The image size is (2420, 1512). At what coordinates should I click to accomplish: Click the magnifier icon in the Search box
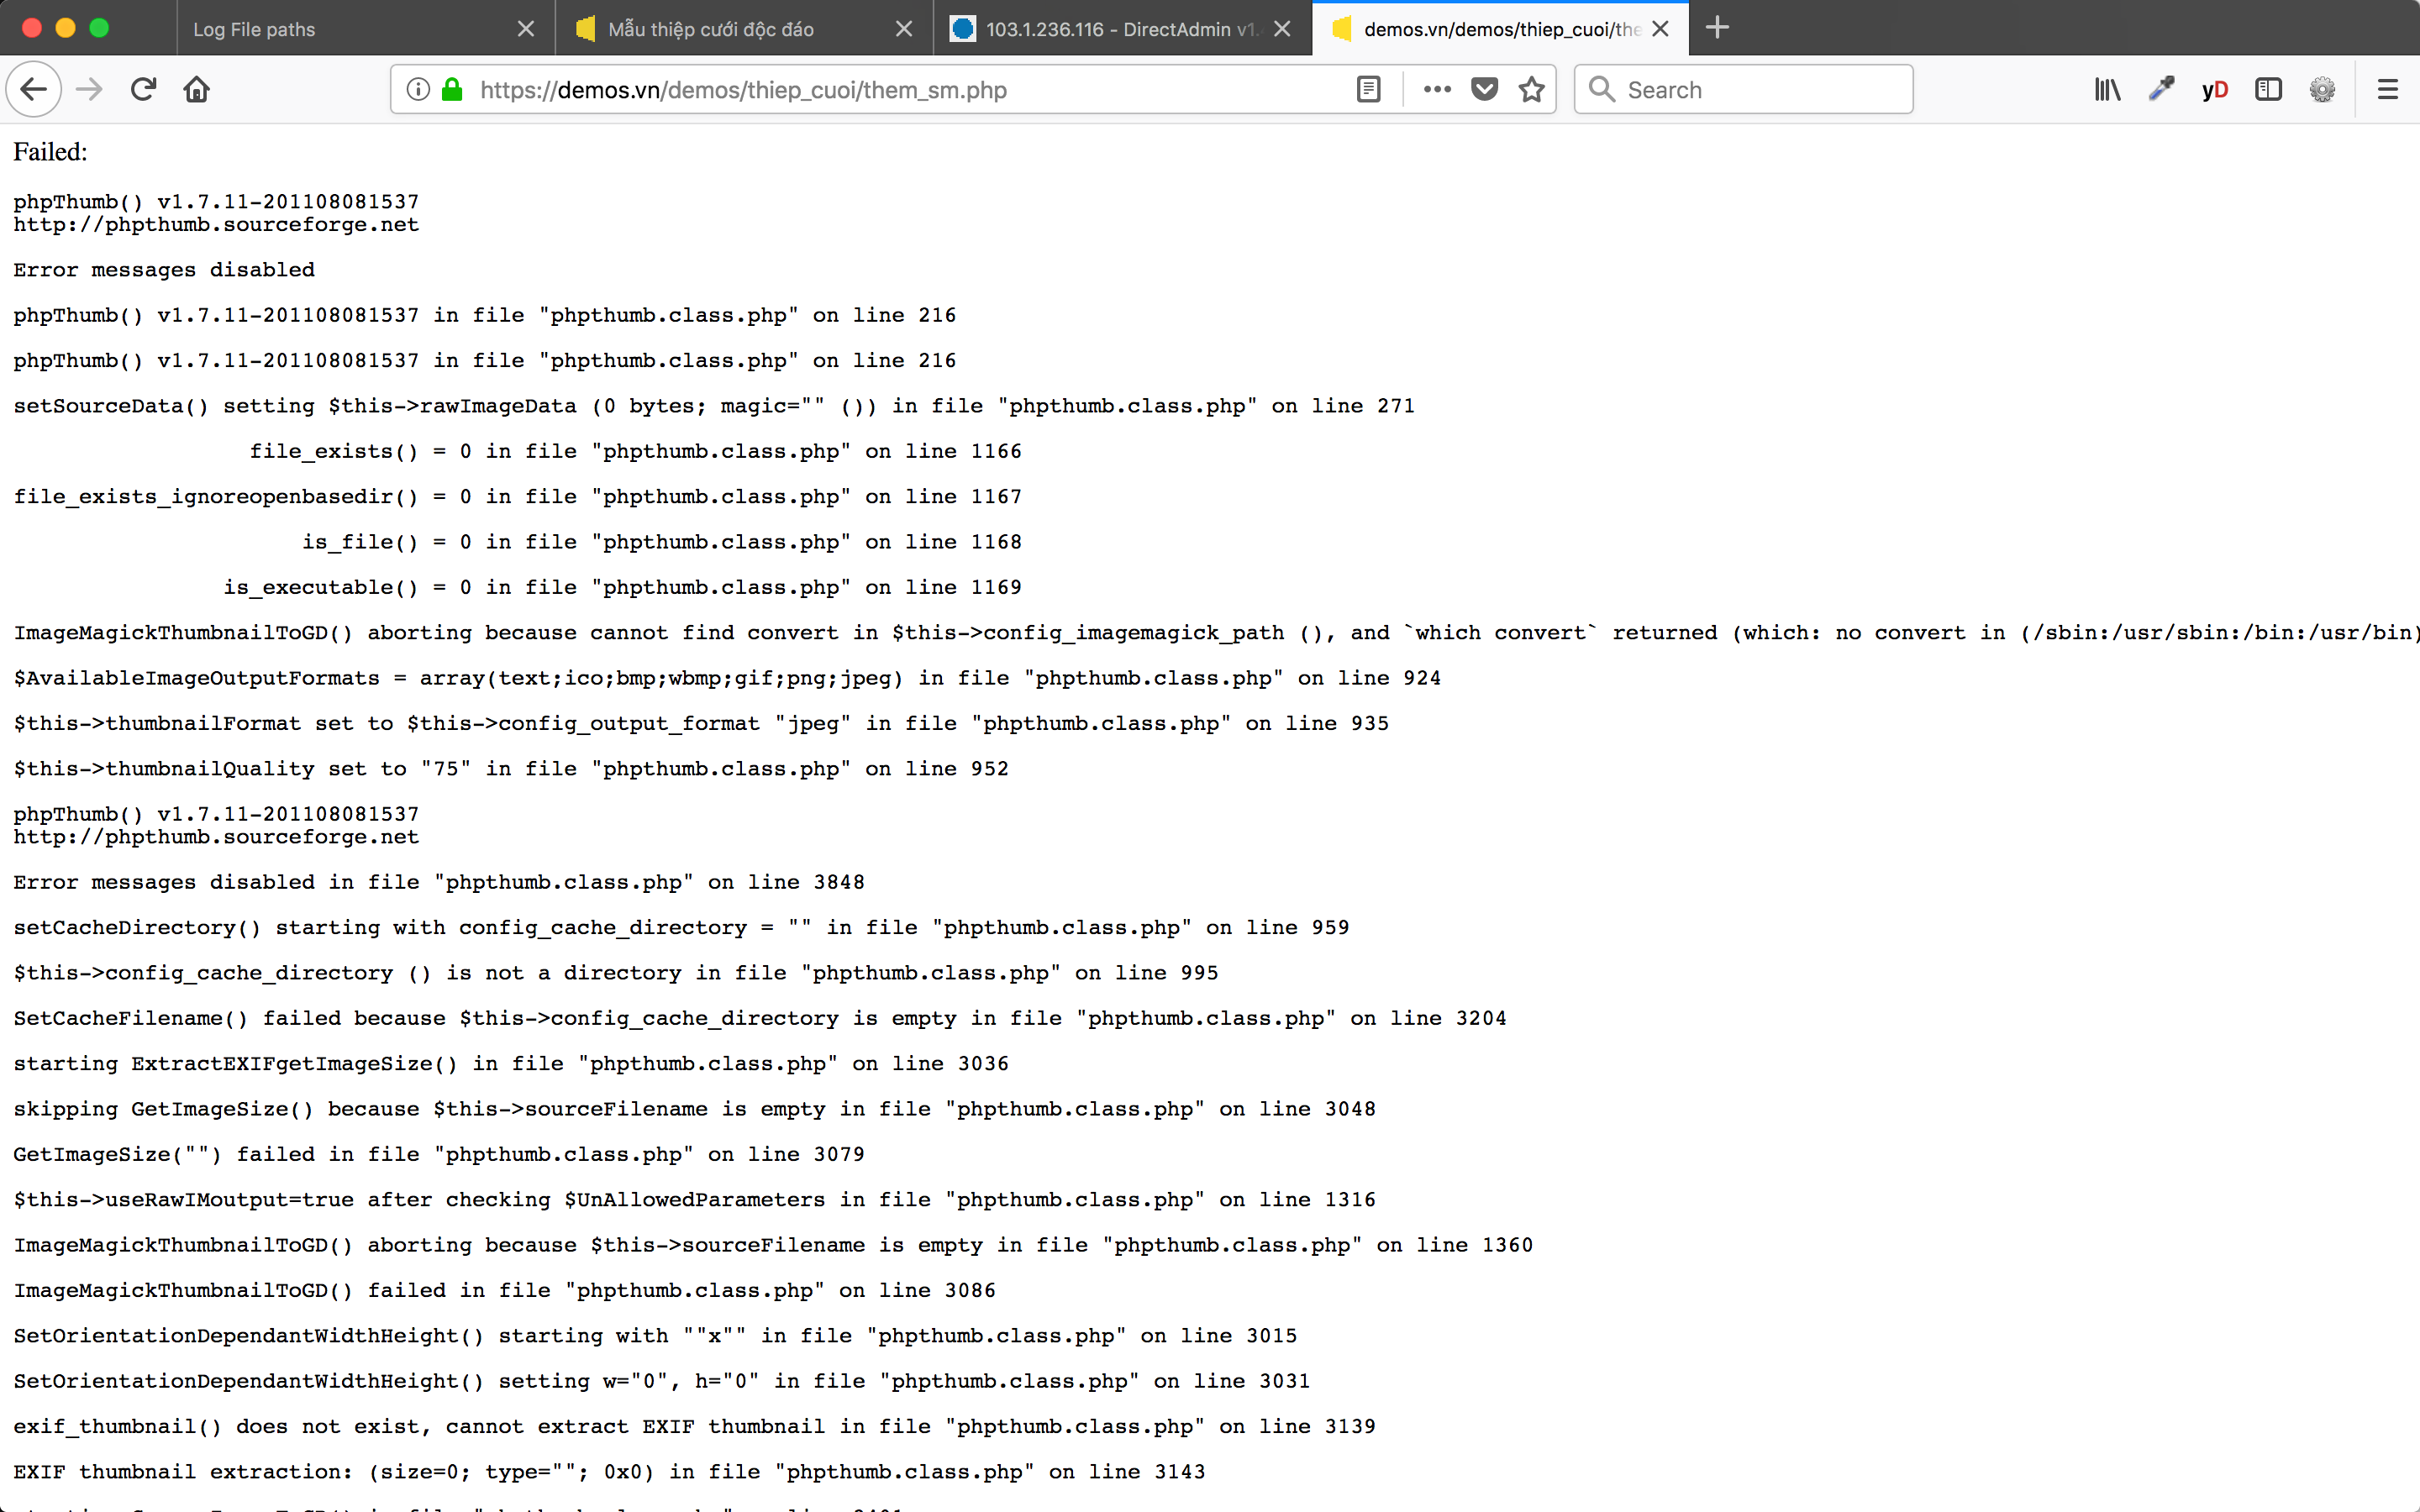[1601, 90]
